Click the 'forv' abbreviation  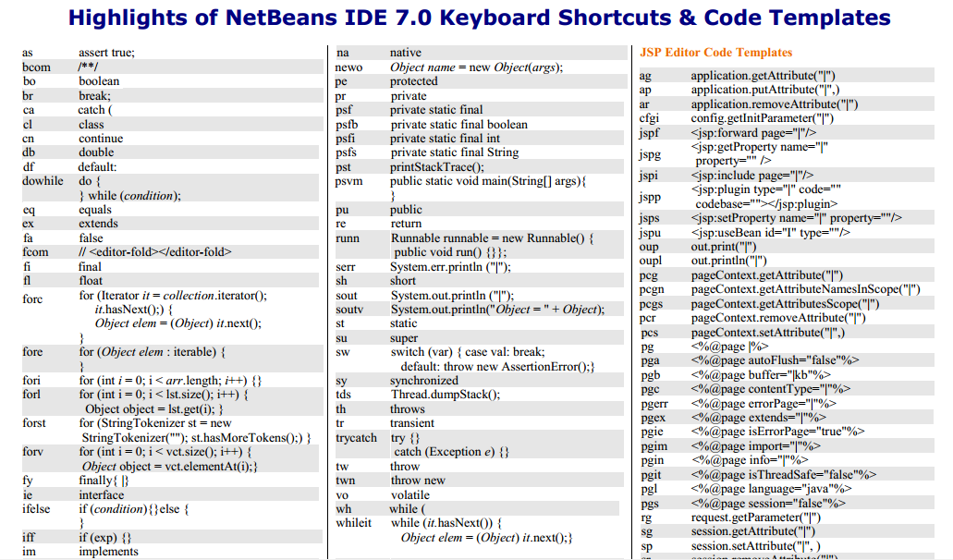(x=33, y=451)
